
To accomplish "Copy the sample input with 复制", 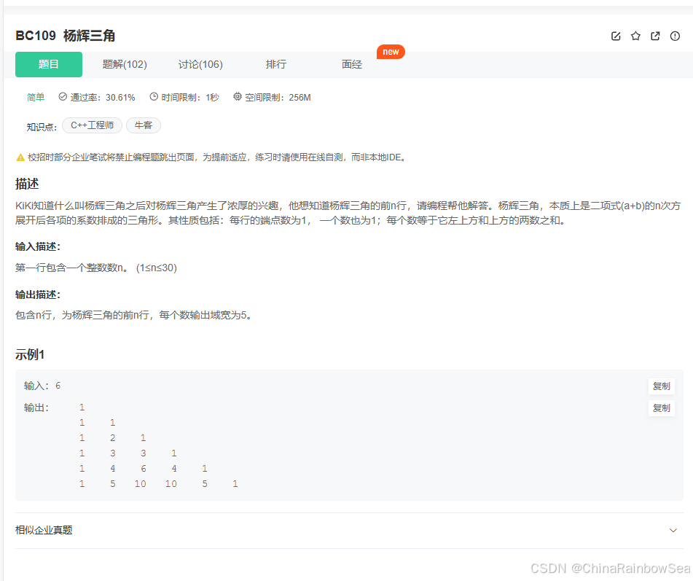I will click(x=662, y=386).
